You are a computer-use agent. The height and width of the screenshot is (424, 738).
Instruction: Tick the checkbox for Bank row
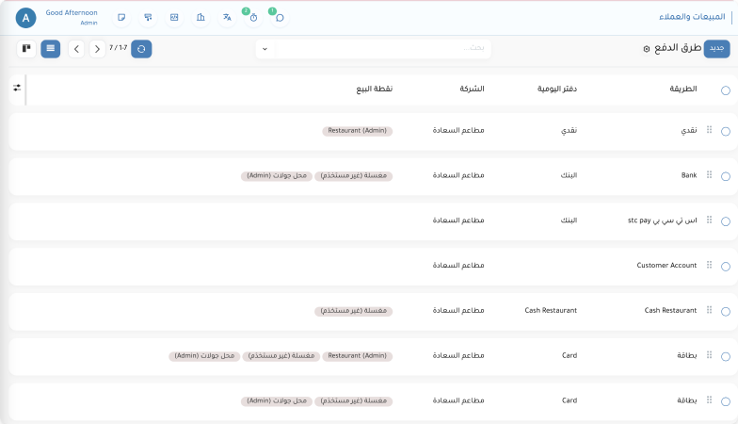[x=725, y=176]
